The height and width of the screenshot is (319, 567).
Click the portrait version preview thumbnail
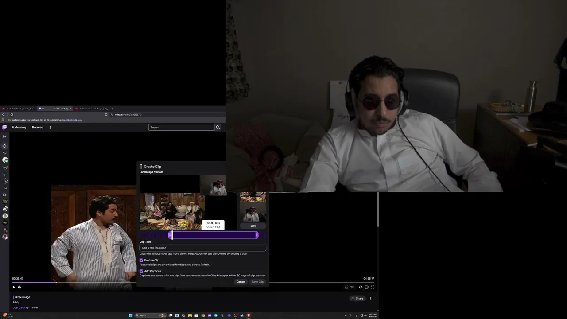pyautogui.click(x=253, y=206)
